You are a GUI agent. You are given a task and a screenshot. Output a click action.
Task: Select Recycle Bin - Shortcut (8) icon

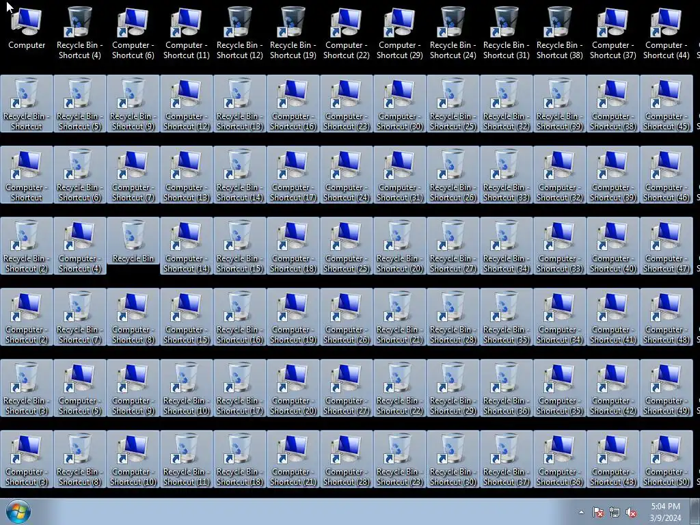pyautogui.click(x=79, y=459)
